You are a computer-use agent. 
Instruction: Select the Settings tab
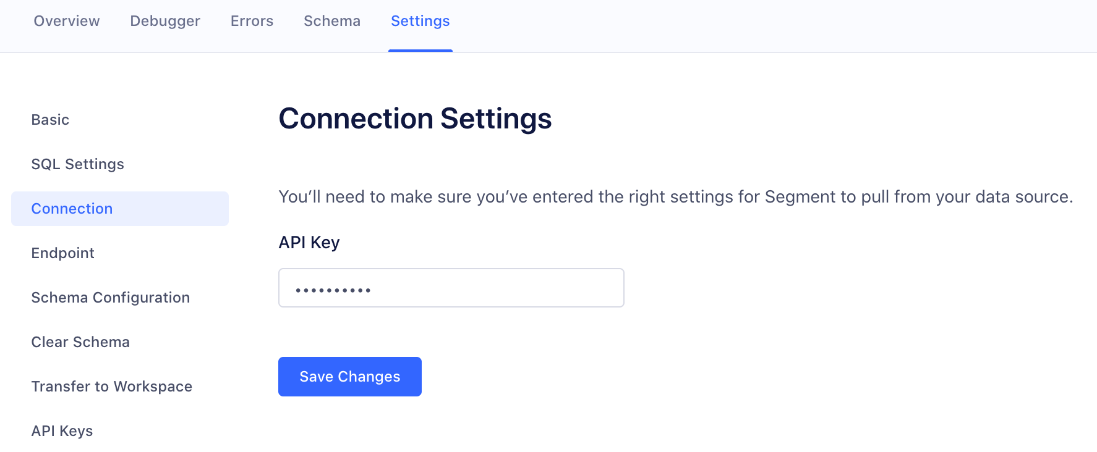(420, 20)
